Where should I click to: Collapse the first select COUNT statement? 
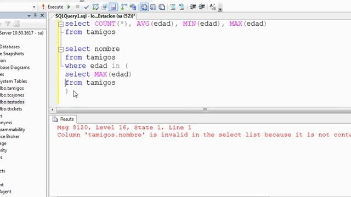coord(61,24)
